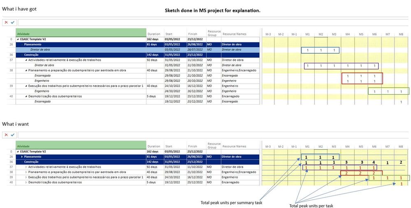
Task: Click the 92 days duration cell in the lower table
Action: [x=155, y=167]
